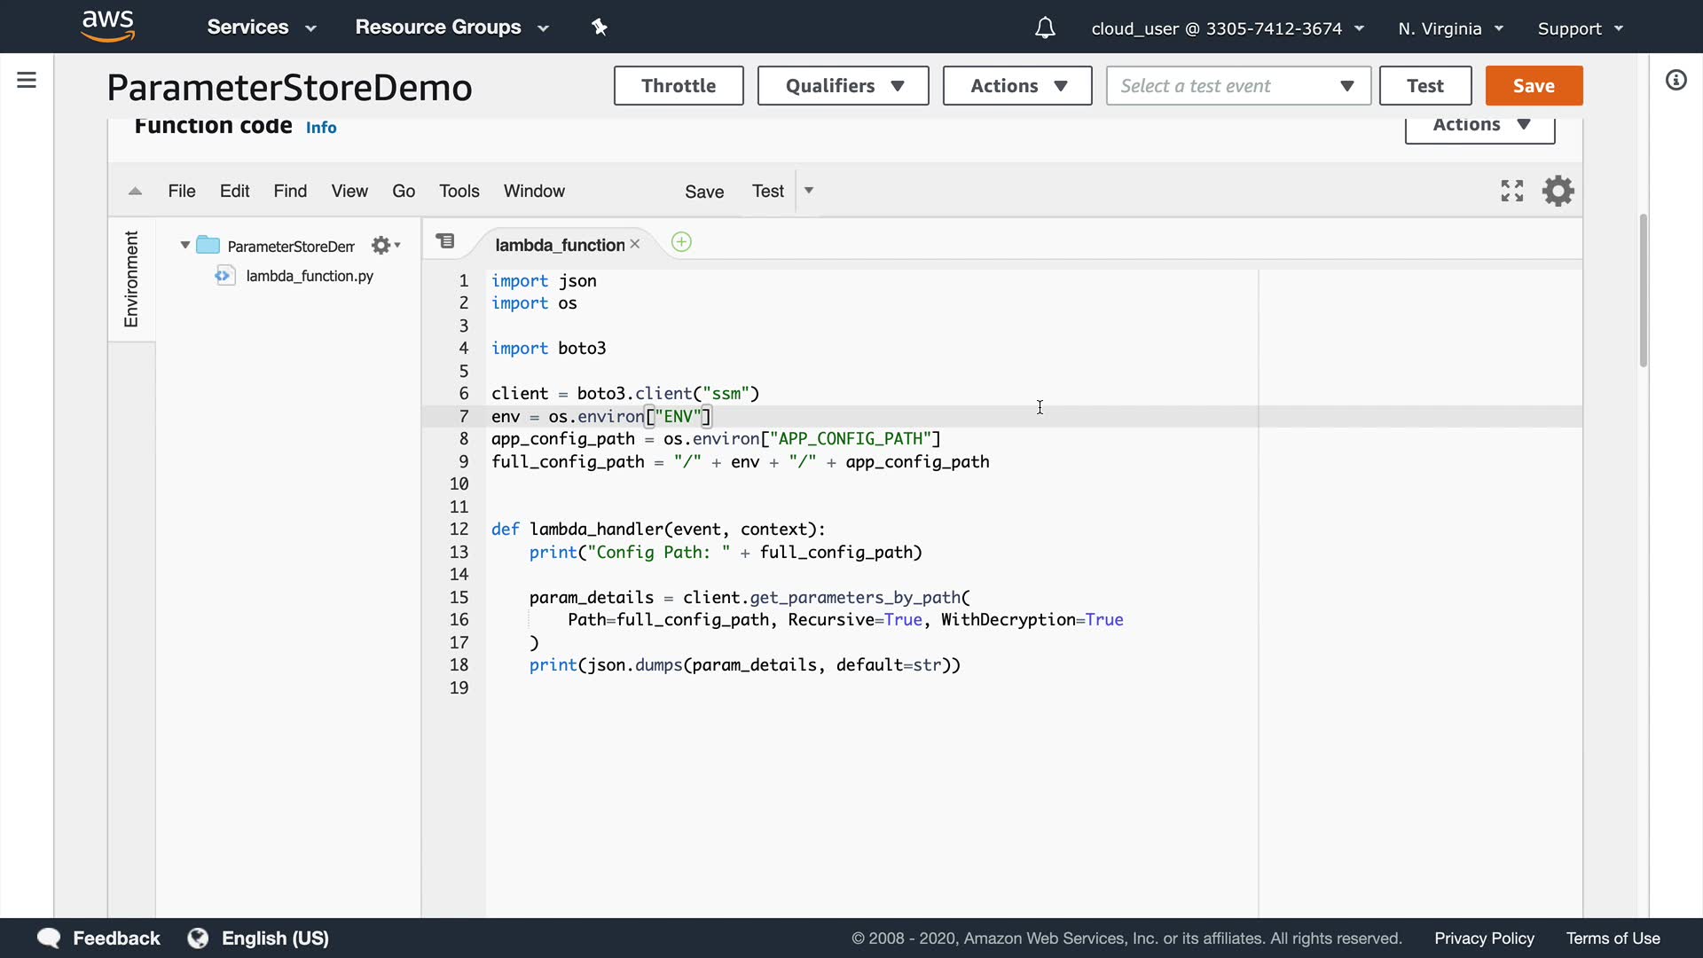Open the hamburger side navigation menu
Screen dimensions: 1703x958
pos(27,81)
